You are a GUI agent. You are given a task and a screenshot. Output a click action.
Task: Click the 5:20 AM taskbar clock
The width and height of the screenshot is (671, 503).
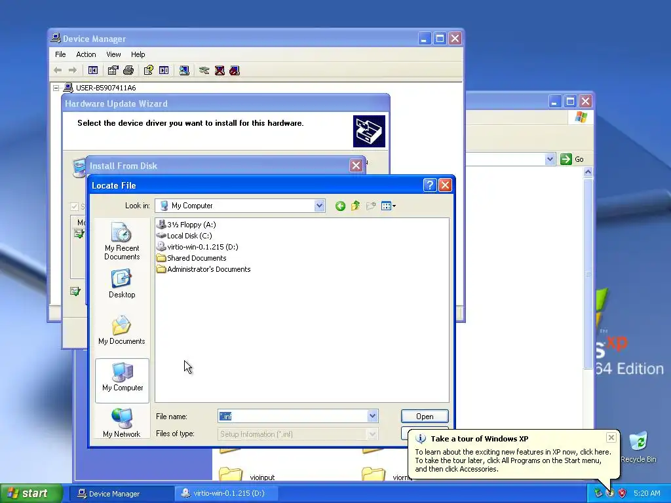pos(647,493)
